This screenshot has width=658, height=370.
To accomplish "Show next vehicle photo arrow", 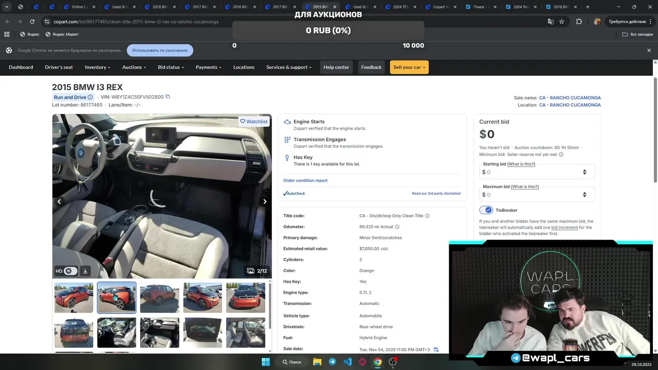I will [x=265, y=201].
